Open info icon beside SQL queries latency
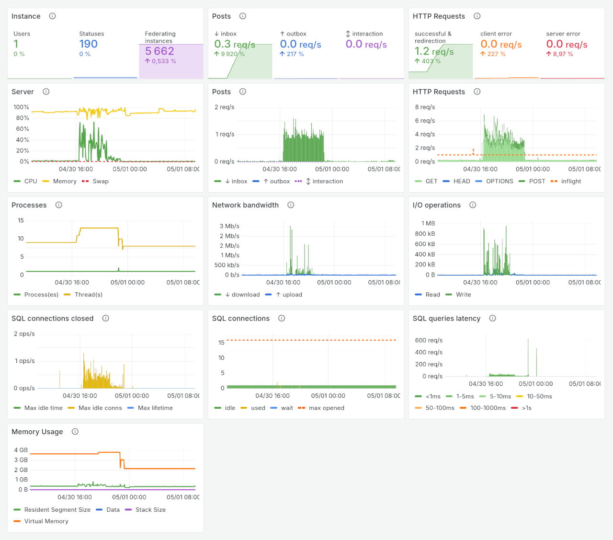This screenshot has height=540, width=613. (492, 318)
